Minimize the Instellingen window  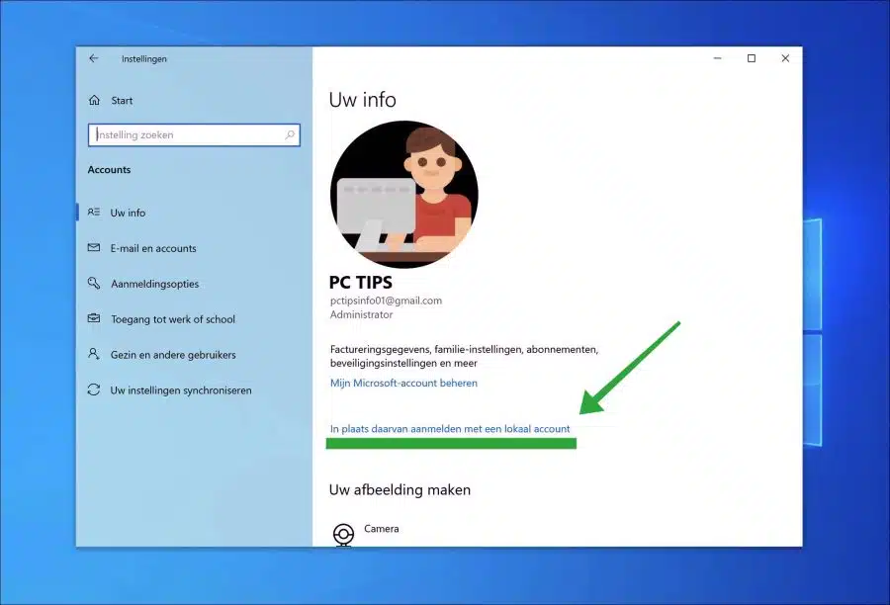(718, 58)
